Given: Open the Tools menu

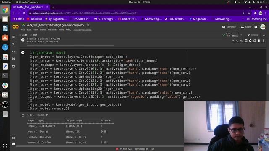Looking at the screenshot, I should [61, 30].
